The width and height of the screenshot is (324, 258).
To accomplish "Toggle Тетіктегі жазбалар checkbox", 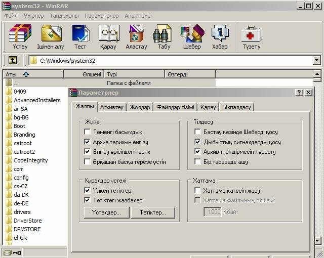I will [x=87, y=200].
